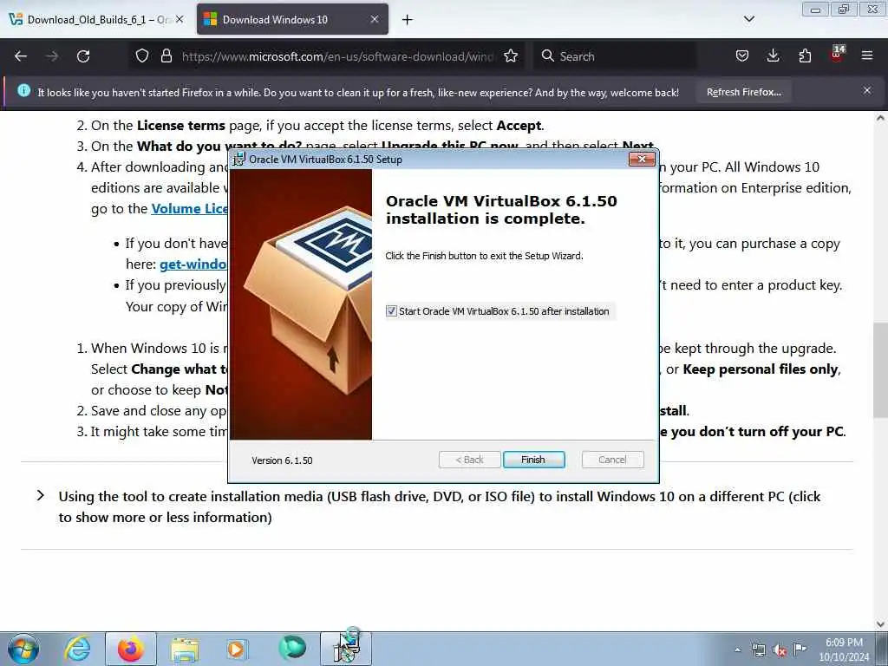Restore down the Firefox window
This screenshot has width=888, height=666.
point(844,10)
